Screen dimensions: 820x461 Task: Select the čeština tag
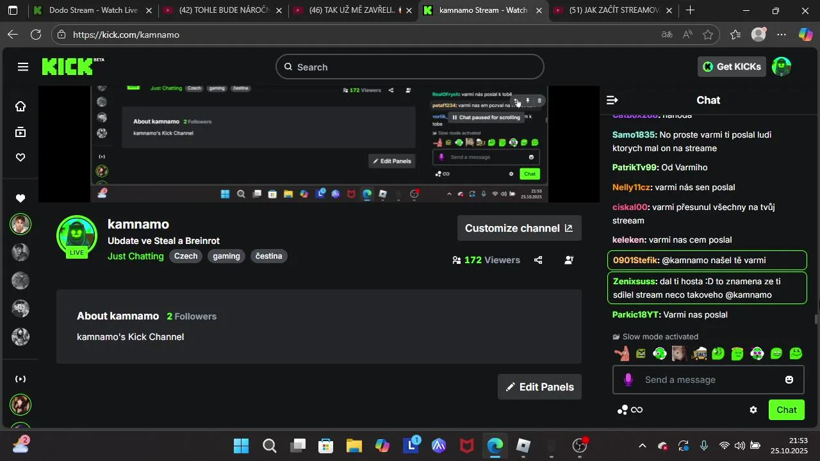click(268, 256)
